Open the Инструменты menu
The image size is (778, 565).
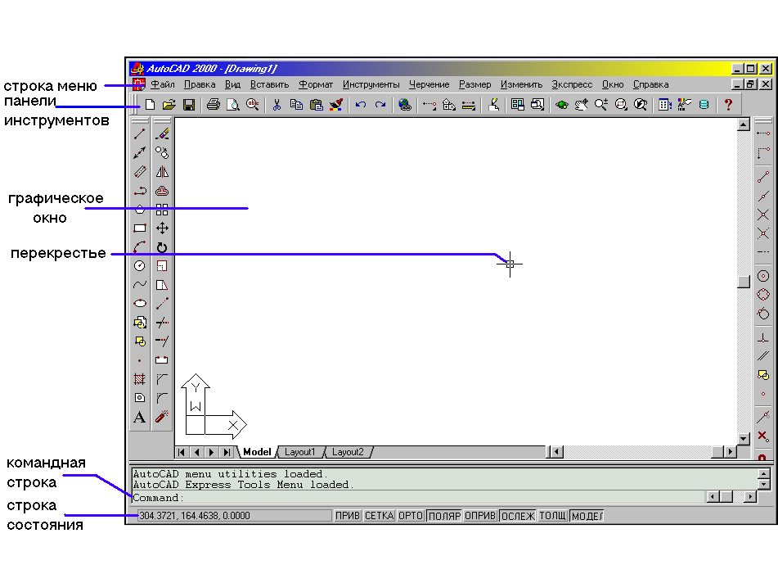[371, 84]
